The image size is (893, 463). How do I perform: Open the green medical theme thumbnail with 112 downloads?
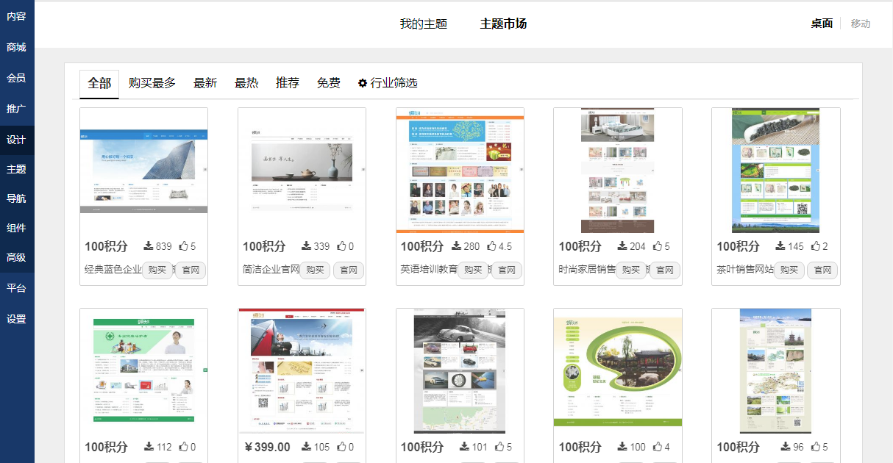[x=143, y=370]
